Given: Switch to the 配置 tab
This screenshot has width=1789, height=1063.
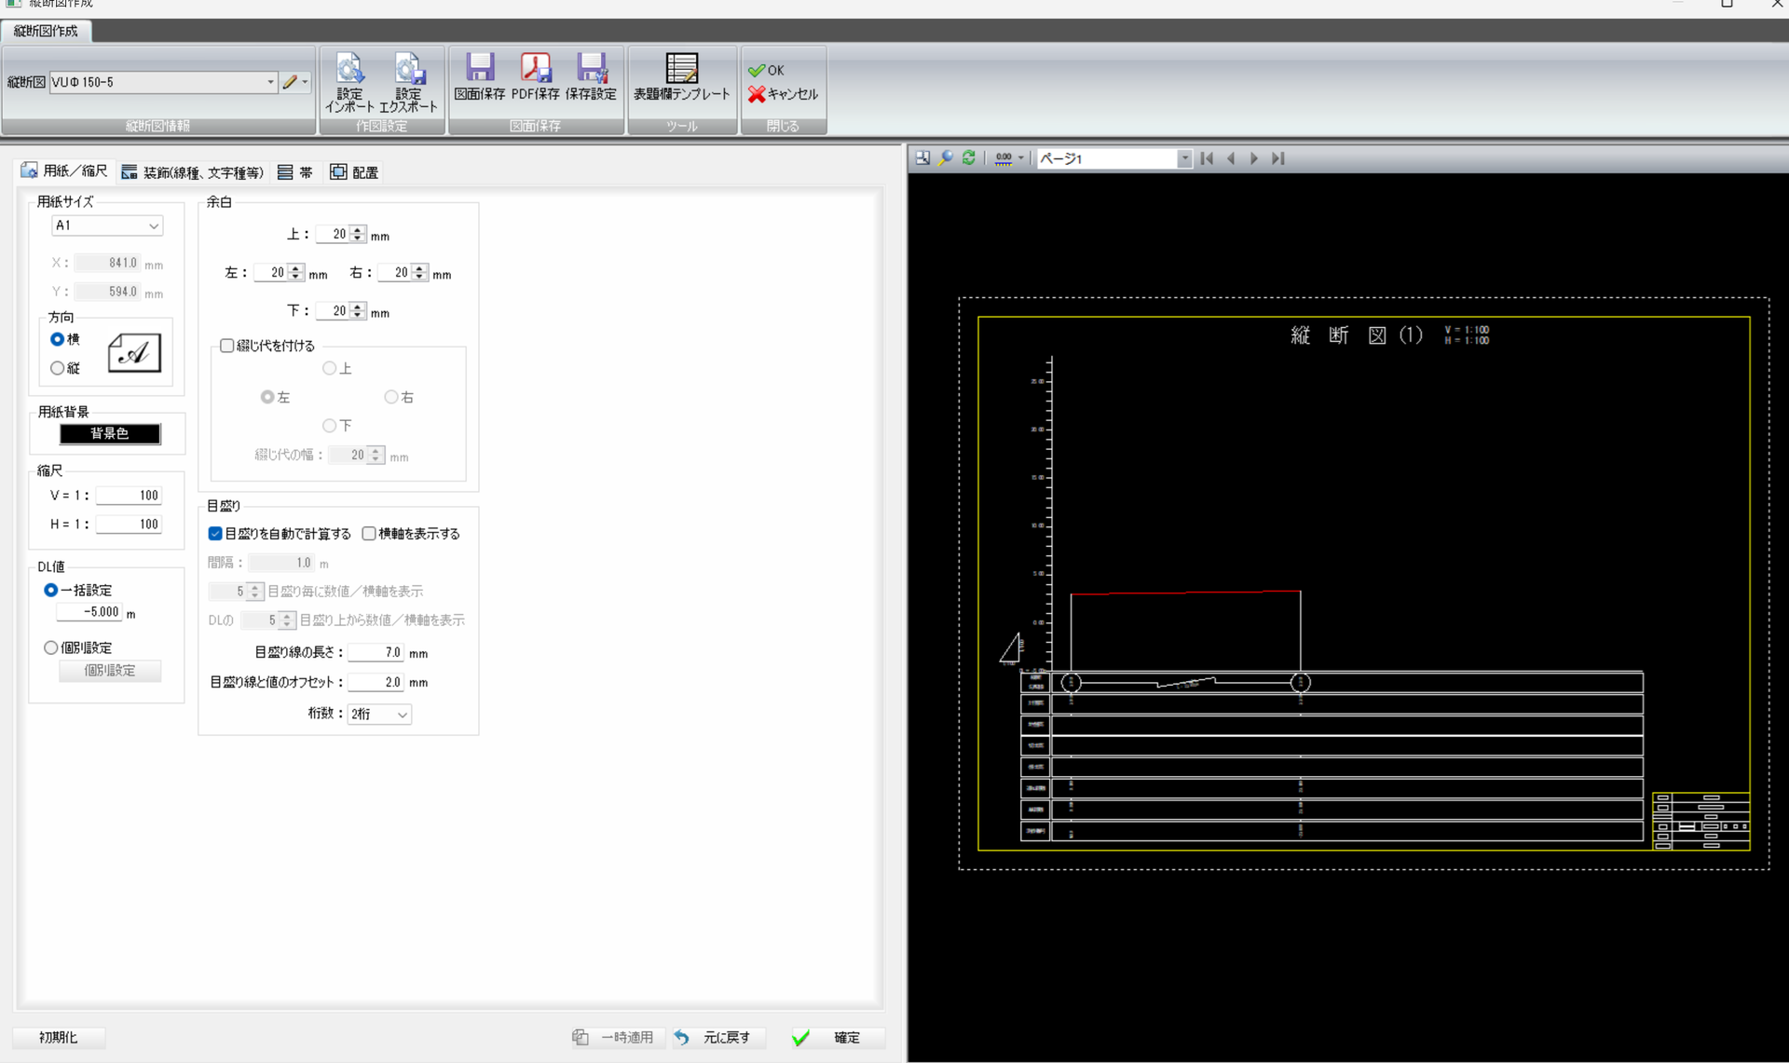Looking at the screenshot, I should (x=354, y=172).
